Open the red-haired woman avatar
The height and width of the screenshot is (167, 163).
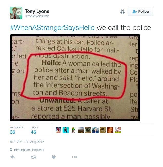(110, 130)
